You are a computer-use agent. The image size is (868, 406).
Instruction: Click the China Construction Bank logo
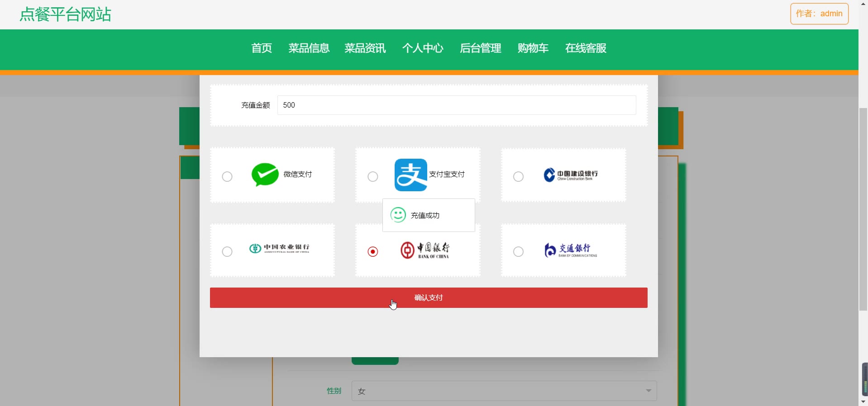pos(571,175)
